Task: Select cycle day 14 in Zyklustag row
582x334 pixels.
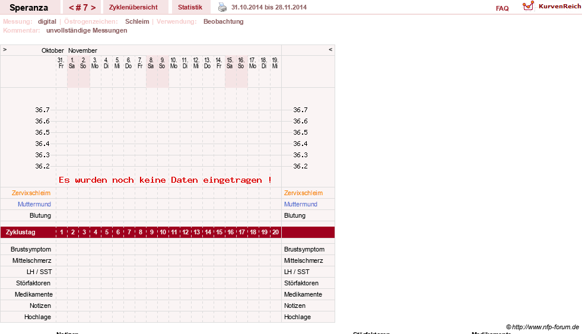Action: 208,233
